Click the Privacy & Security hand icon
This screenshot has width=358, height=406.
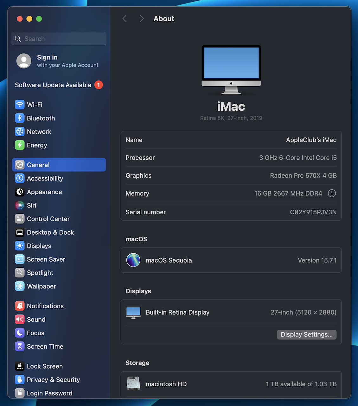tap(20, 380)
